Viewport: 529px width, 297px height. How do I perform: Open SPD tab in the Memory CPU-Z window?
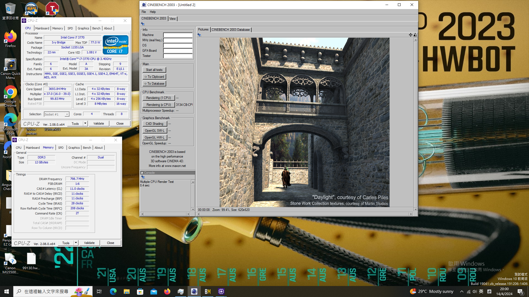coord(61,148)
